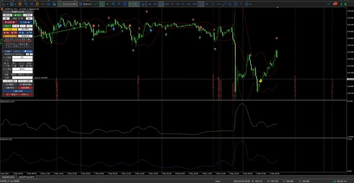Click the 上書き記録 button in FXBT panel
Image resolution: width=354 pixels, height=183 pixels.
[17, 91]
